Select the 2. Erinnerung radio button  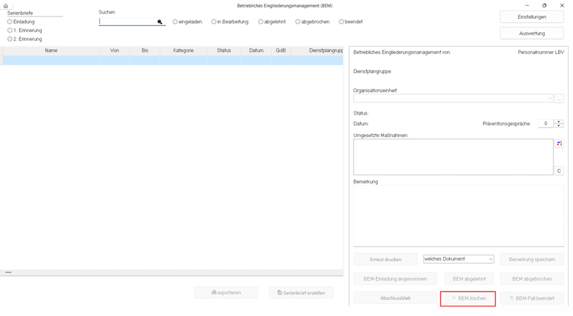(10, 39)
